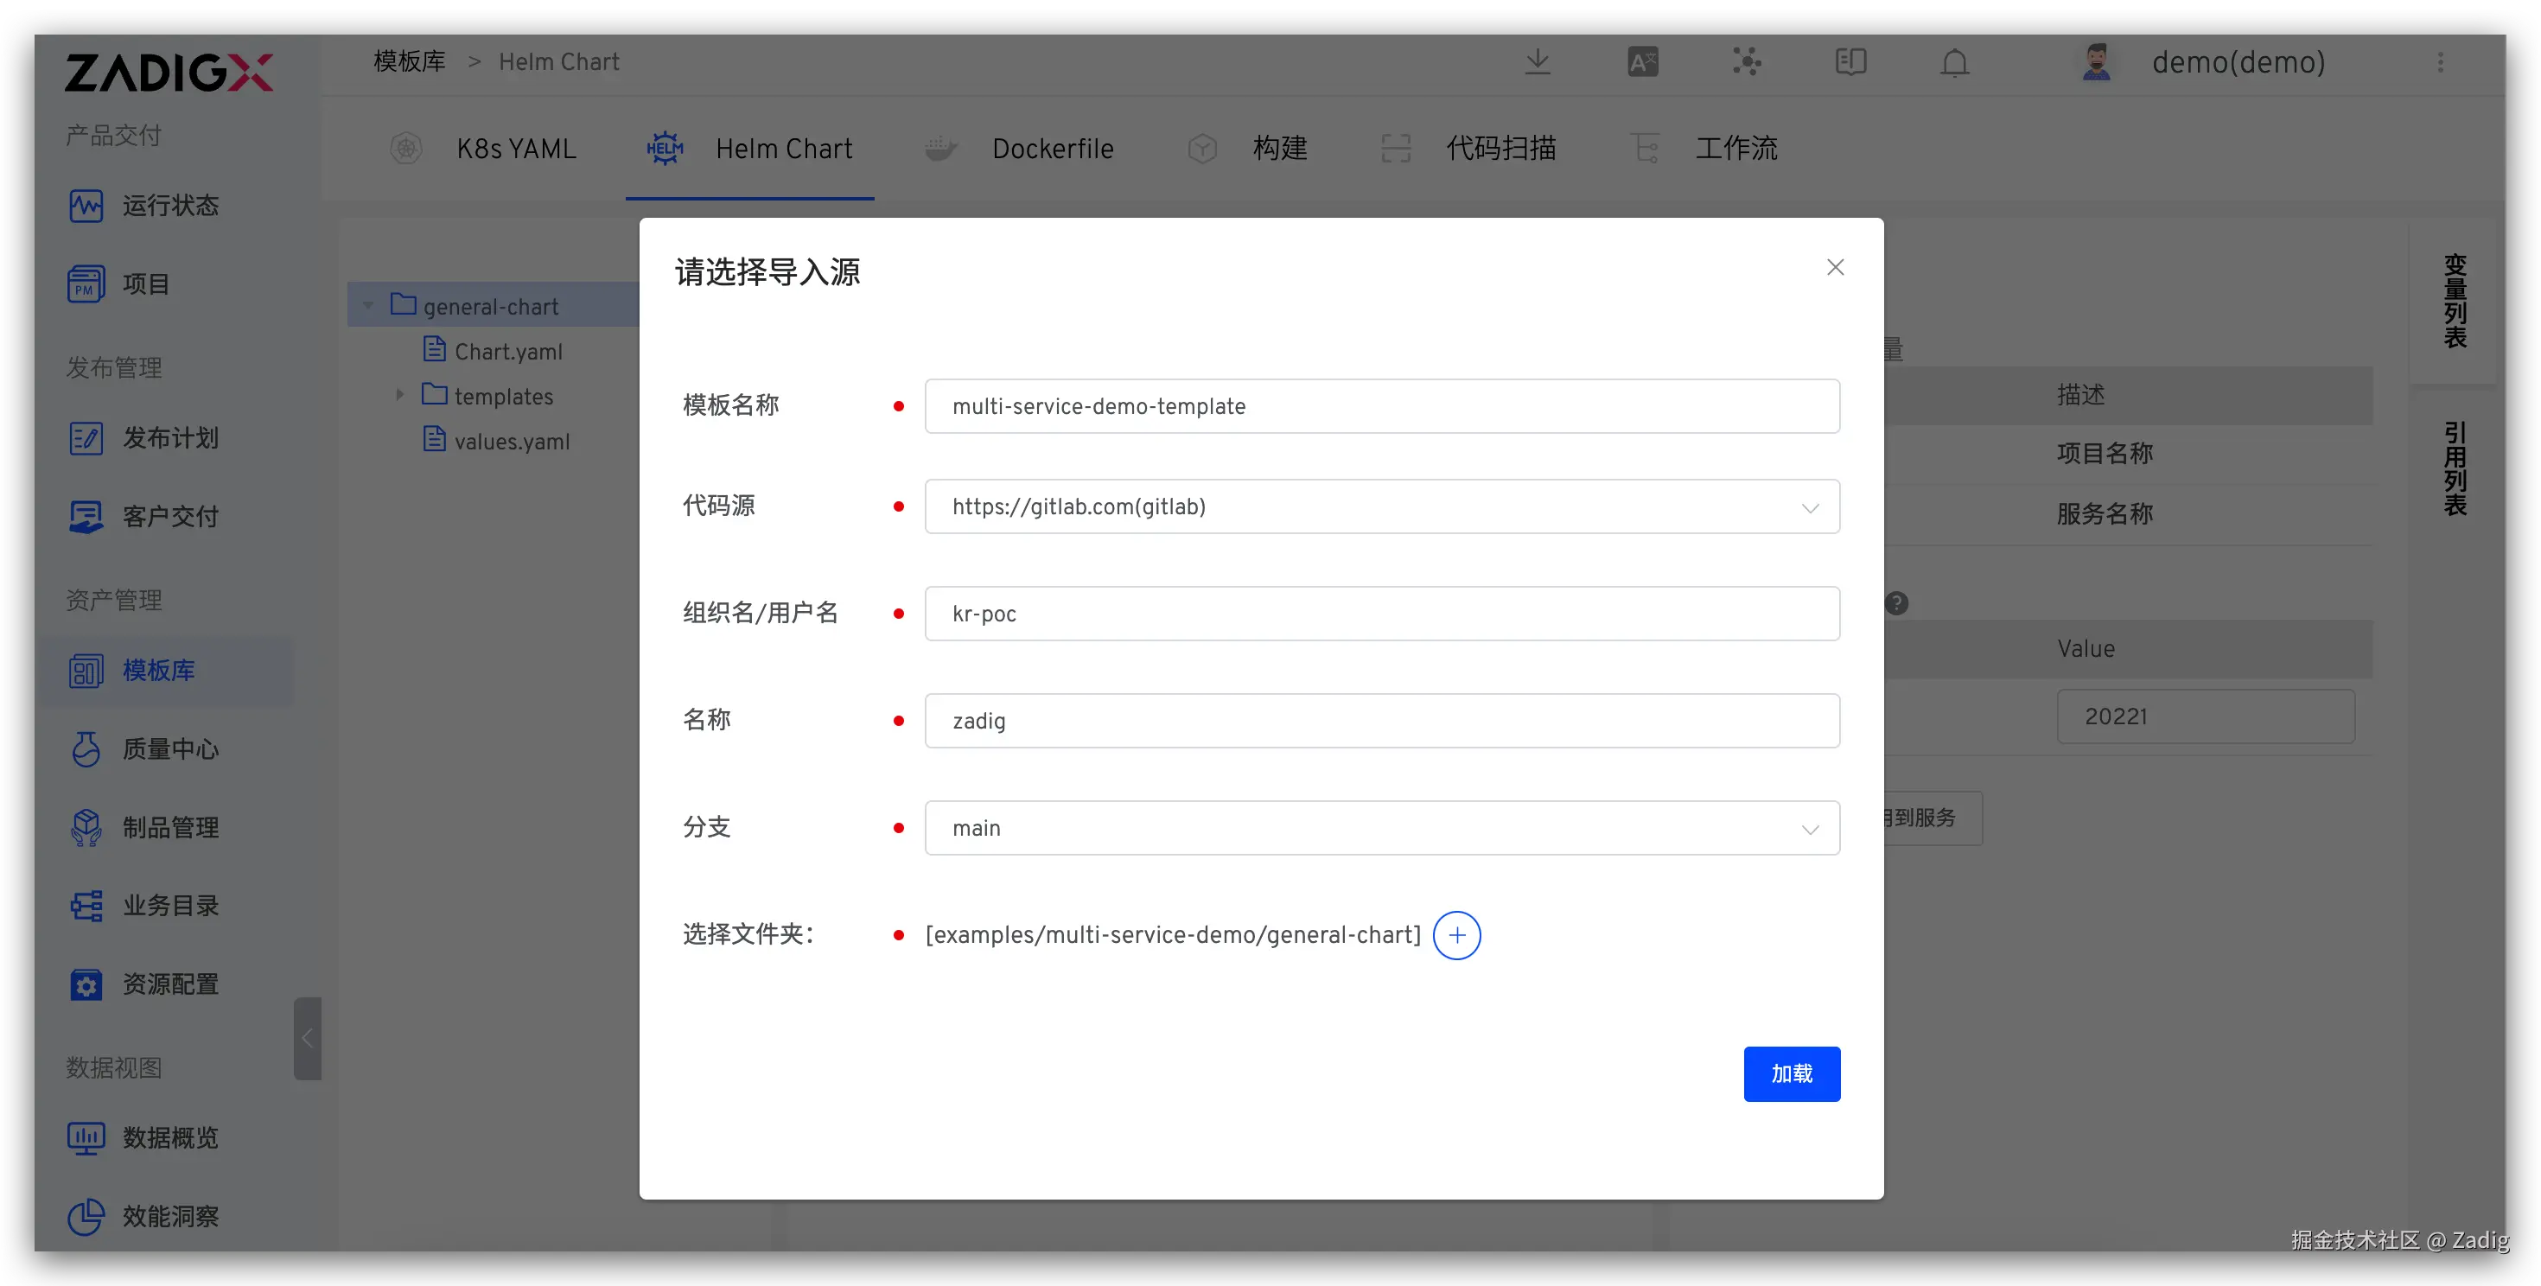This screenshot has width=2541, height=1286.
Task: Click the plus icon to add folder
Action: (1456, 935)
